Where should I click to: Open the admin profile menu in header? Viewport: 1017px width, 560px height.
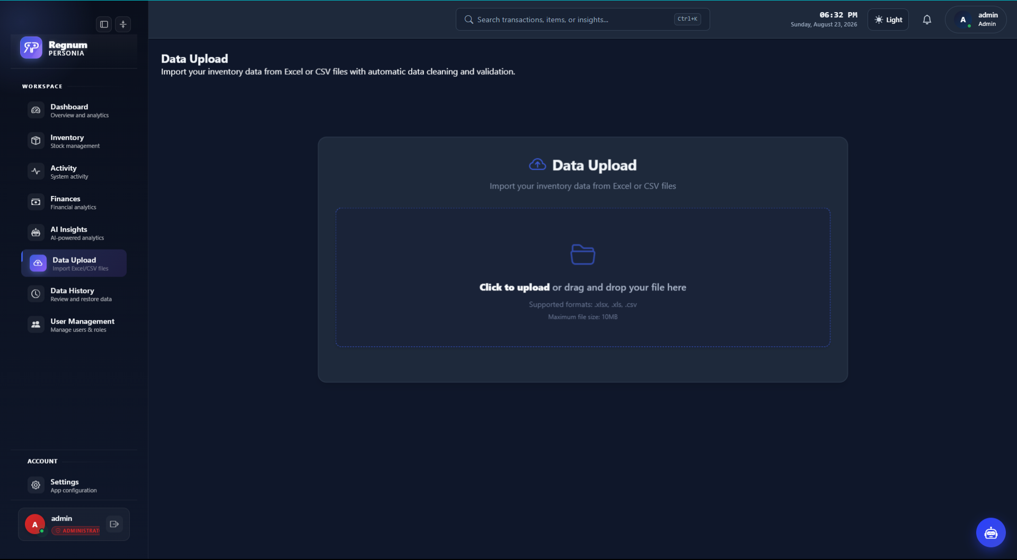click(975, 20)
